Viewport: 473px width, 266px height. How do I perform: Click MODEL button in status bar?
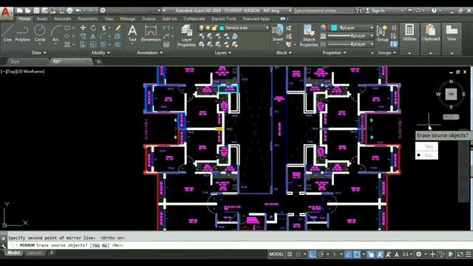(x=276, y=254)
